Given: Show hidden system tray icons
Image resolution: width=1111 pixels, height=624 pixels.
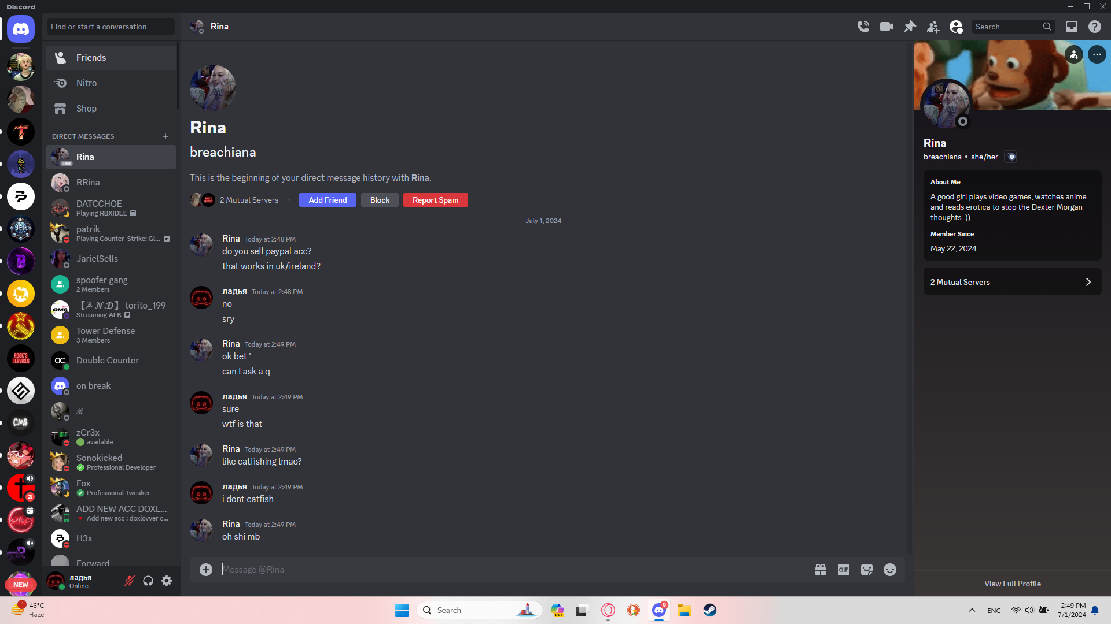Looking at the screenshot, I should pyautogui.click(x=972, y=610).
